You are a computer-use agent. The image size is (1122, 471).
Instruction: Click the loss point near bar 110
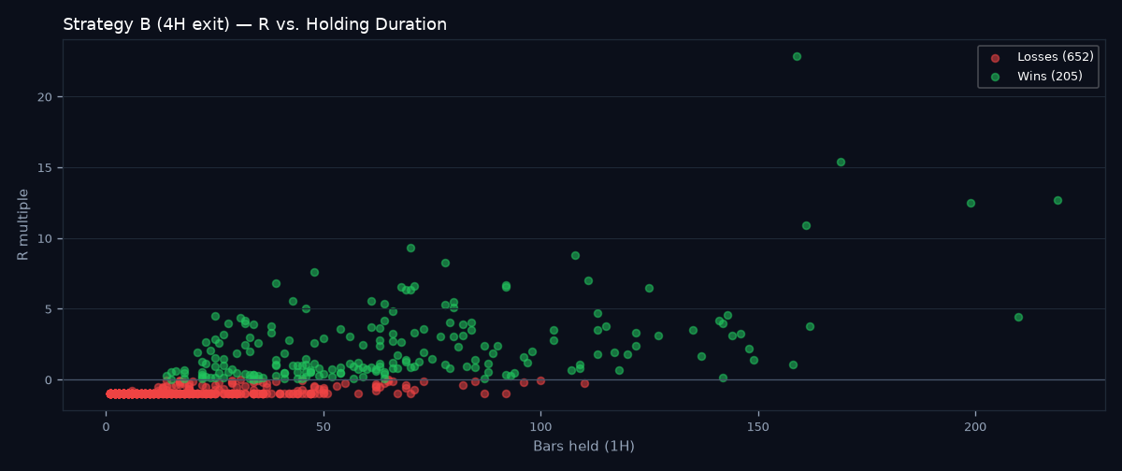584,383
